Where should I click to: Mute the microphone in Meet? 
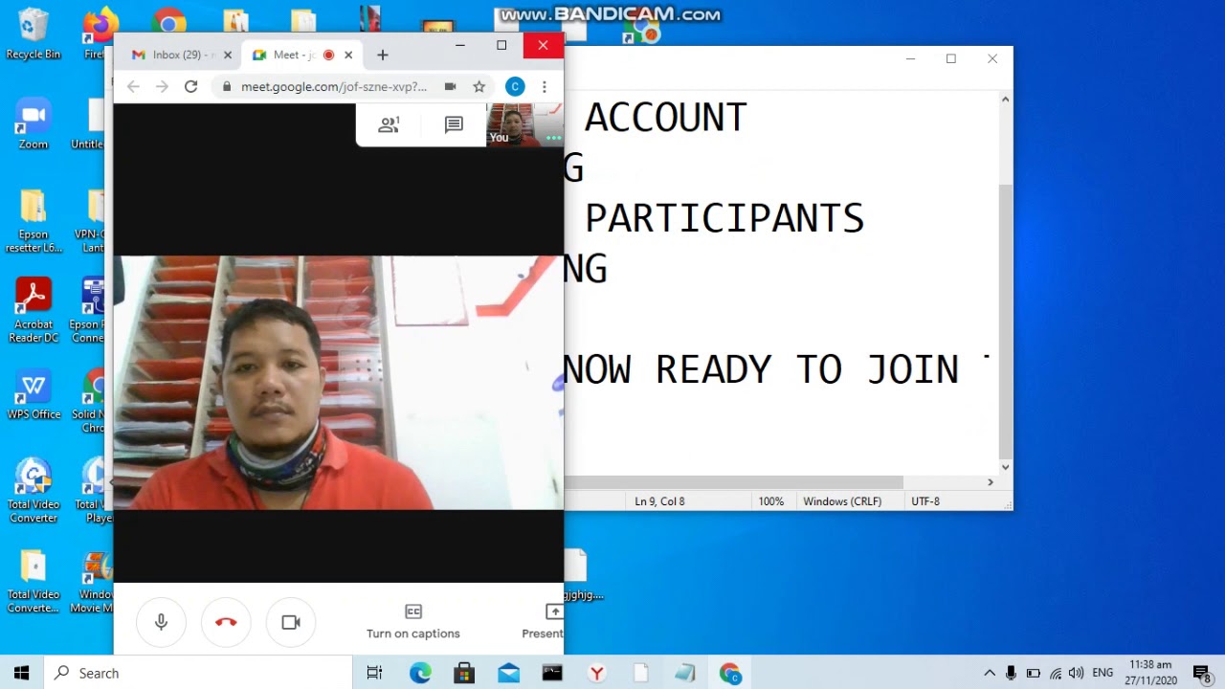[x=161, y=622]
